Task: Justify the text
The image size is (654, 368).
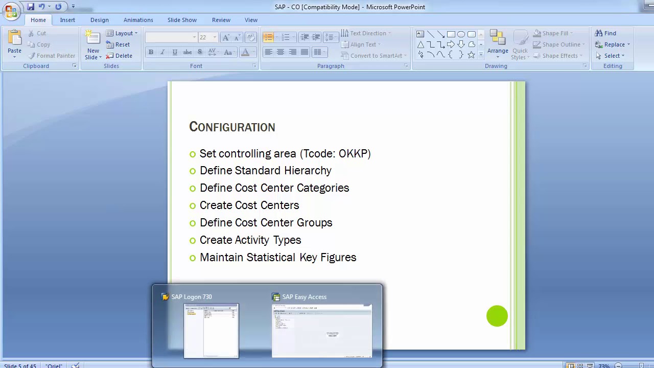Action: (x=305, y=52)
